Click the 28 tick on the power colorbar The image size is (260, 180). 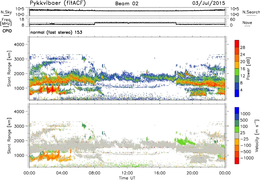[x=242, y=47]
